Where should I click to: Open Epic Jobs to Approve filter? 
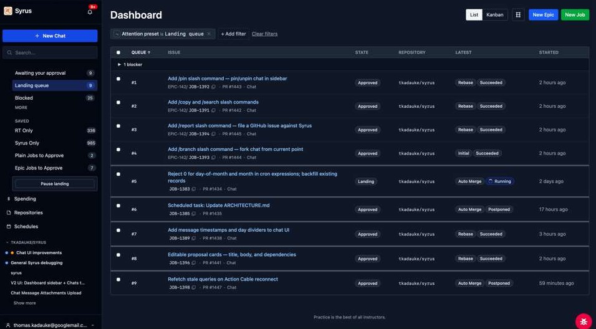pyautogui.click(x=55, y=168)
